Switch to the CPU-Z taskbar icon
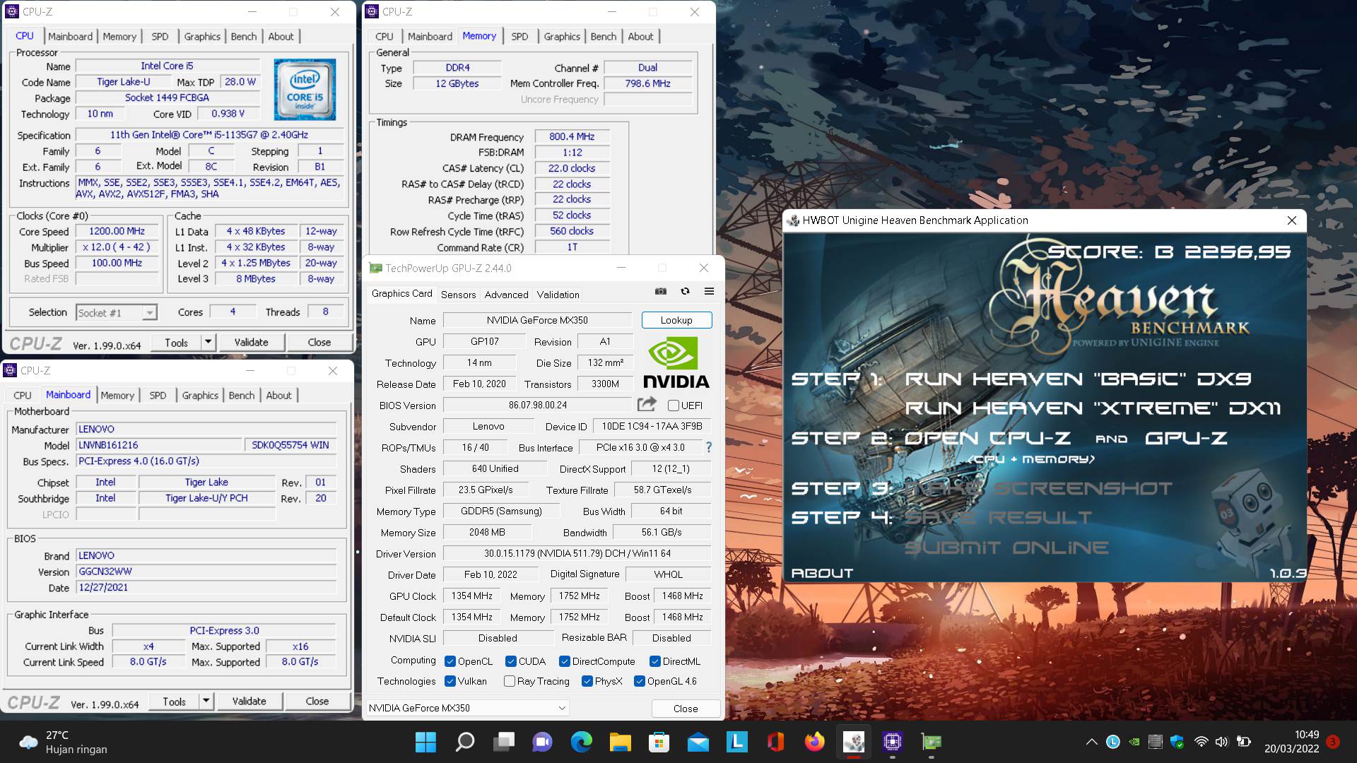The width and height of the screenshot is (1357, 763). coord(892,742)
